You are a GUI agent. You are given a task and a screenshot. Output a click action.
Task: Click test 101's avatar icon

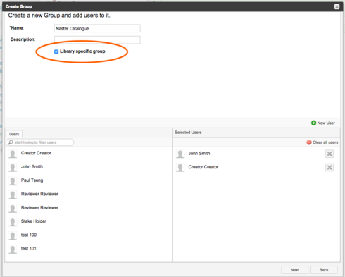13,250
